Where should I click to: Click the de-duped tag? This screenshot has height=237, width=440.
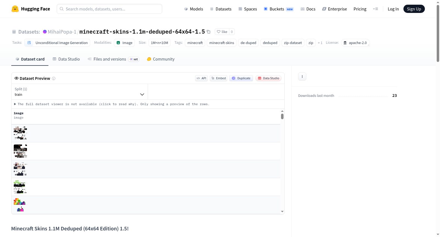pos(248,43)
